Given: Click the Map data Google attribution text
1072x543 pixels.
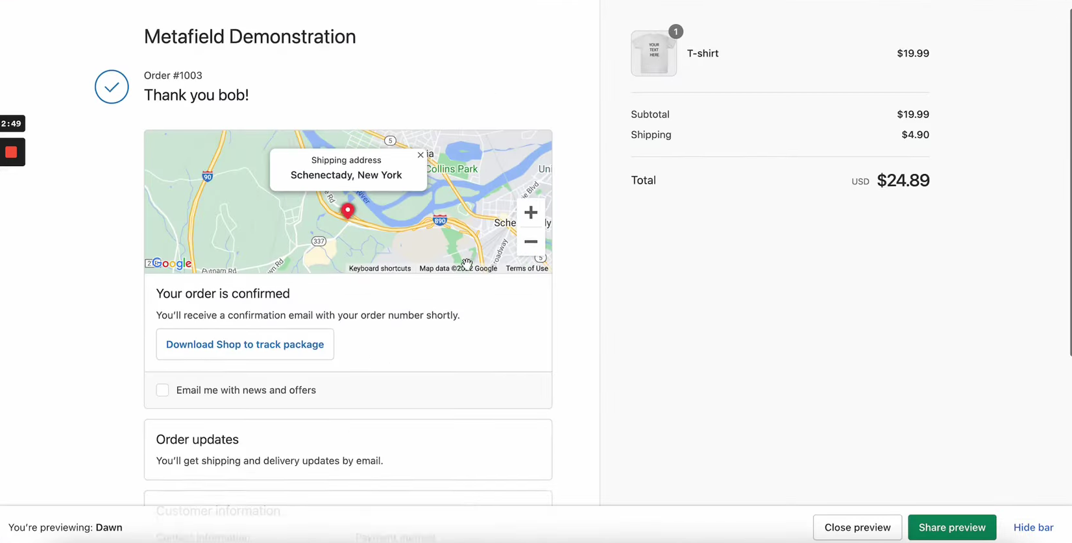Looking at the screenshot, I should point(458,269).
